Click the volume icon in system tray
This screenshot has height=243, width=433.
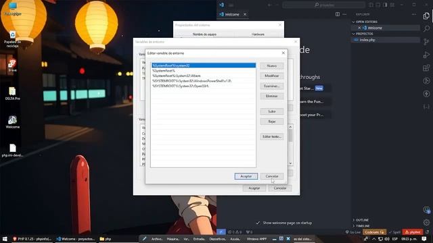(387, 239)
